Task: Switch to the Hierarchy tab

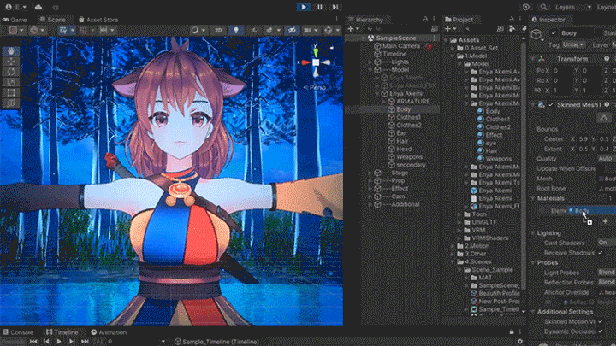Action: point(366,20)
